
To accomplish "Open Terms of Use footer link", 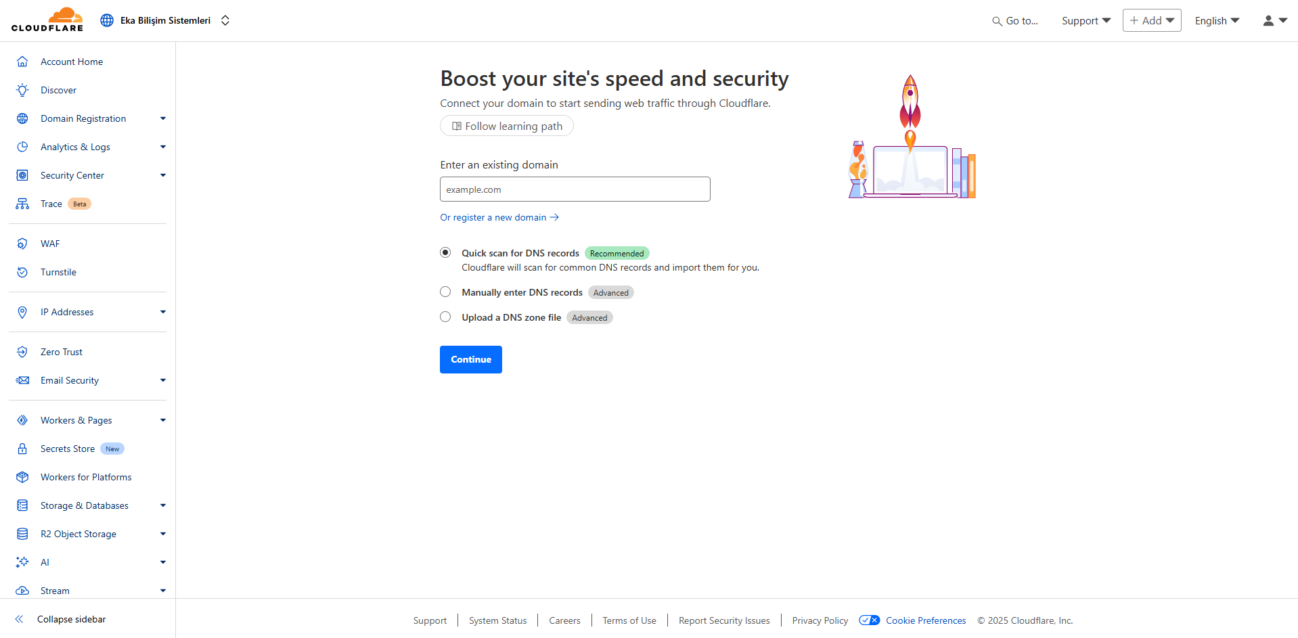I will [629, 620].
